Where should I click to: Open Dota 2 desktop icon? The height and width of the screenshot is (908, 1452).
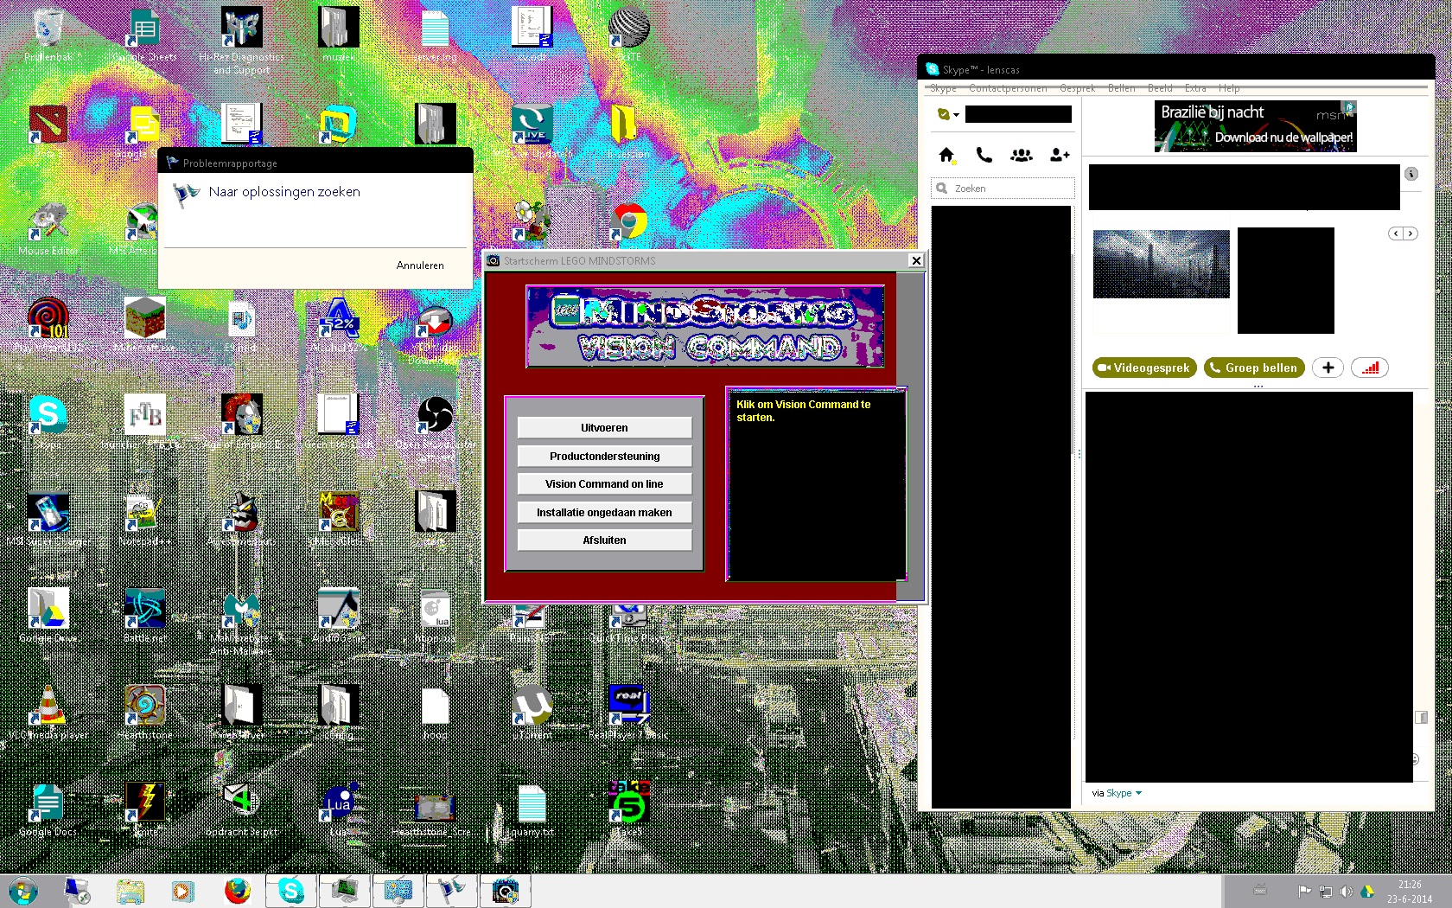[x=48, y=131]
